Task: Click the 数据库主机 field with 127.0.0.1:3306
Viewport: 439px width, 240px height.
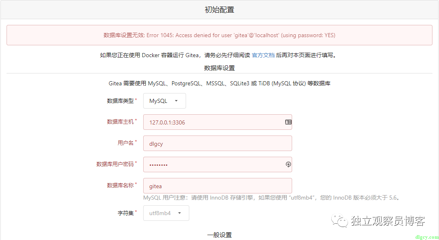Action: tap(217, 122)
